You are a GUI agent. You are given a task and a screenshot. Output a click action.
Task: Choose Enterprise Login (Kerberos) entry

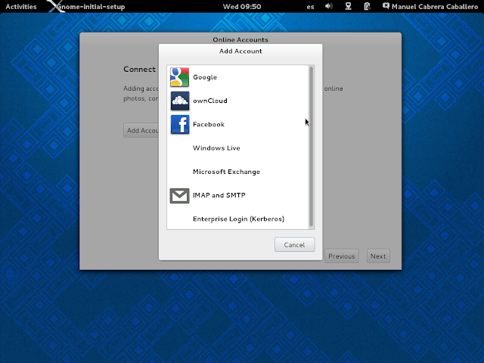pos(239,219)
